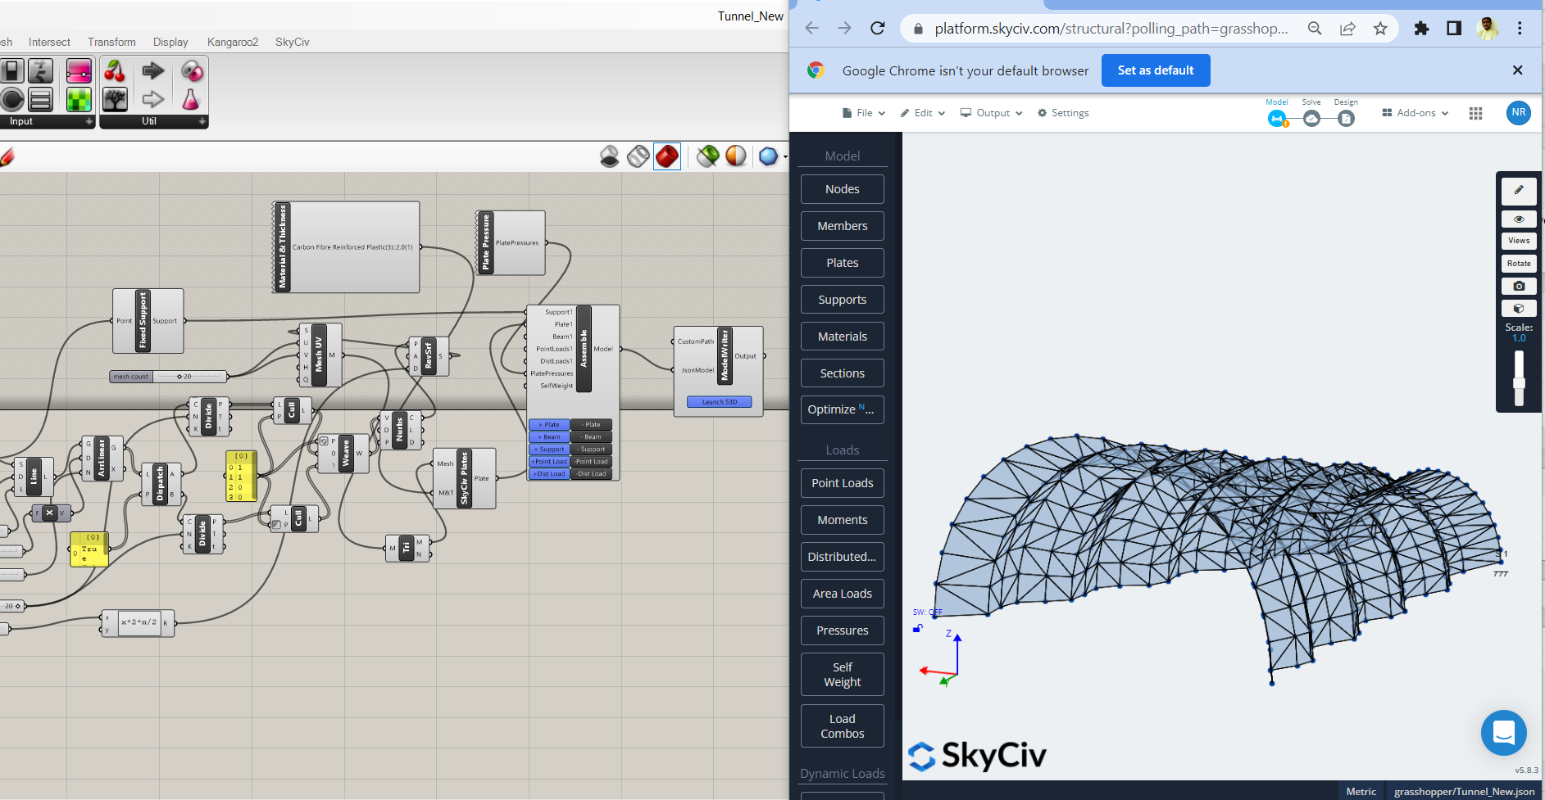
Task: Toggle preview selected objects only
Action: [707, 156]
